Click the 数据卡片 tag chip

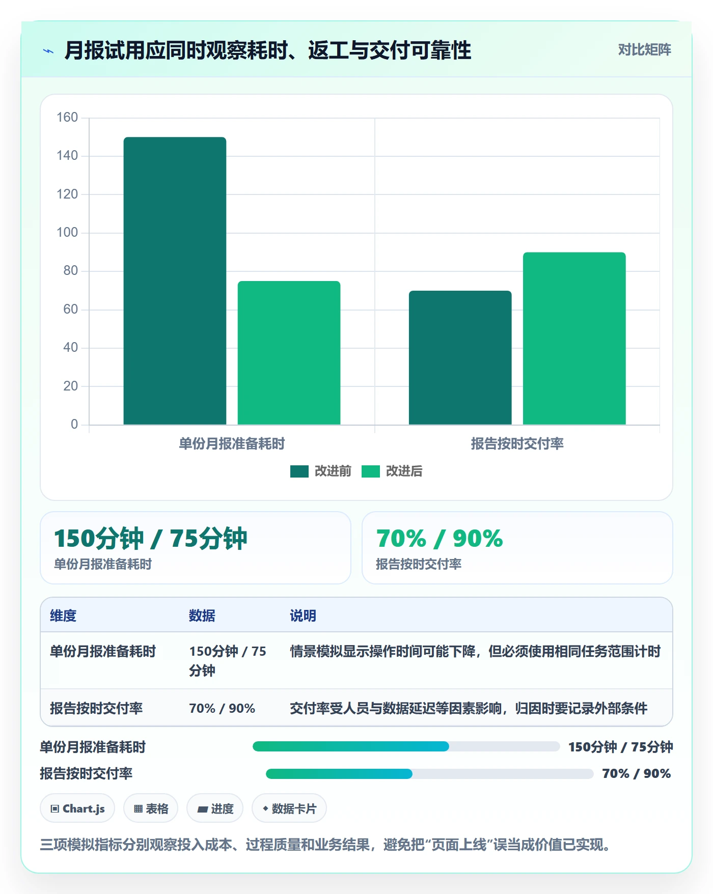[289, 808]
